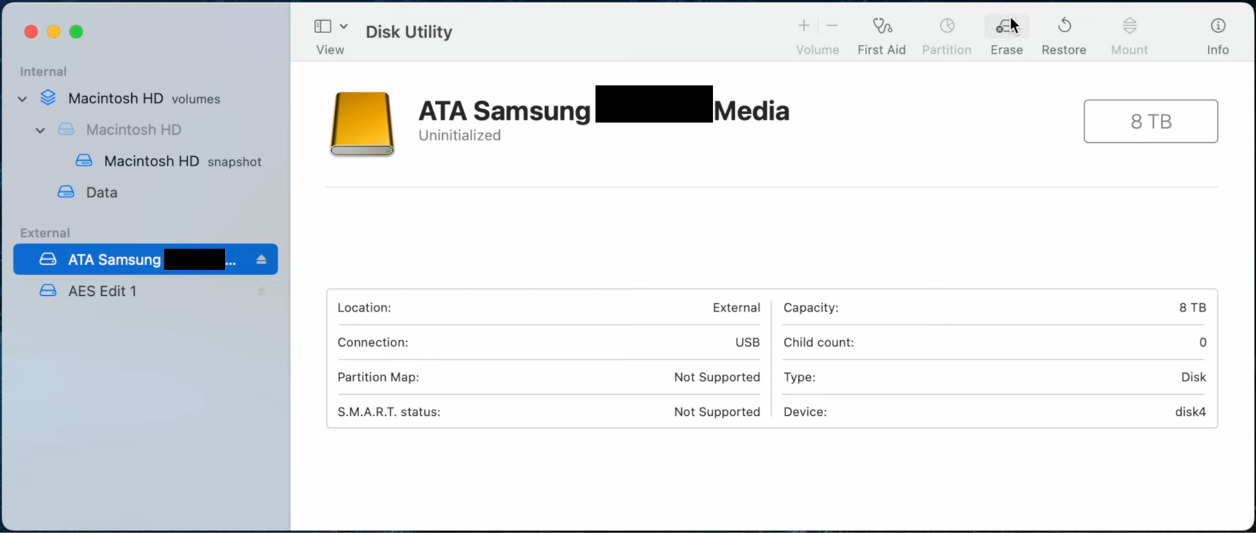The width and height of the screenshot is (1256, 533).
Task: Click the Child count value "0"
Action: point(1203,342)
